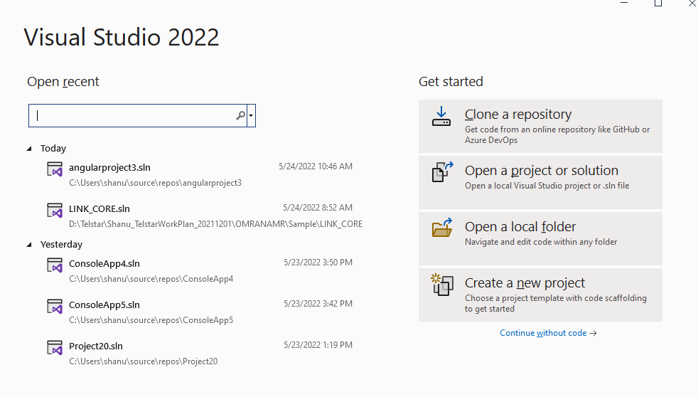Collapse the Yesterday group
The width and height of the screenshot is (698, 397).
(29, 244)
